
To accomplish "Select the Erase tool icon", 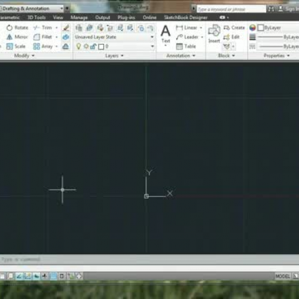I will click(x=66, y=28).
